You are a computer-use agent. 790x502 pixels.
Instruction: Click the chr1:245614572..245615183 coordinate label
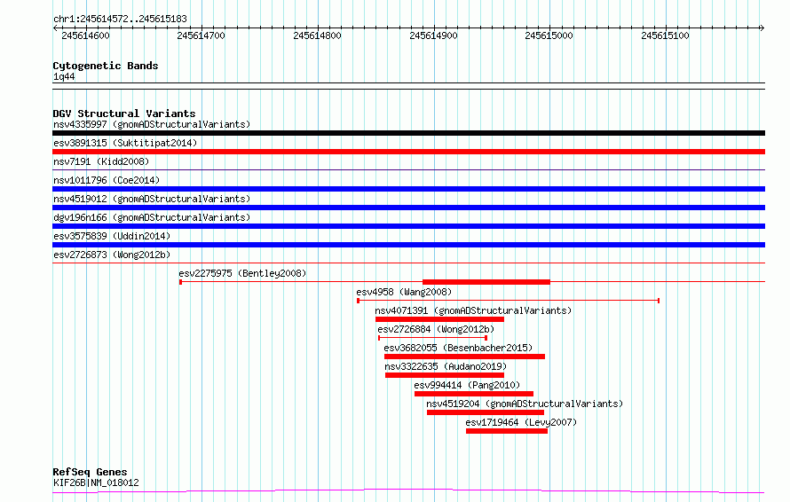[x=120, y=19]
